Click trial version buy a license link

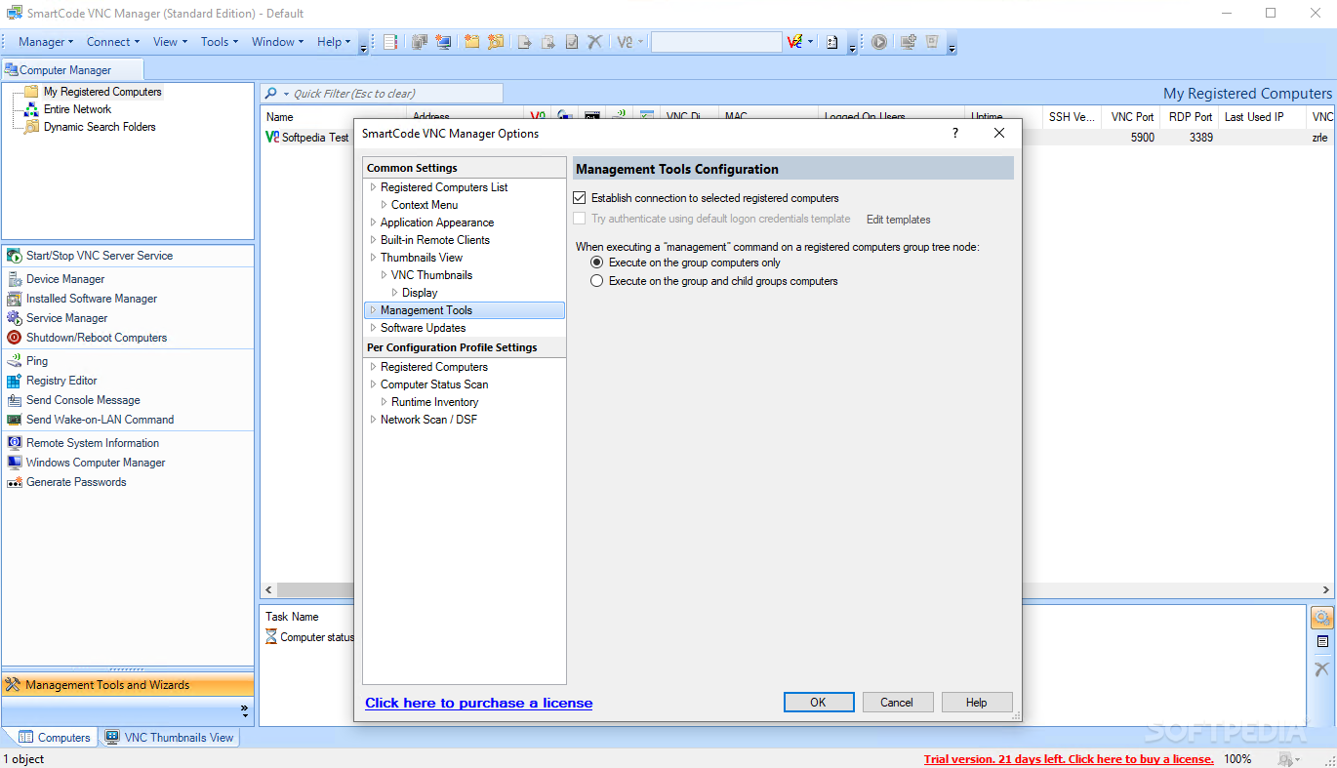(1069, 759)
